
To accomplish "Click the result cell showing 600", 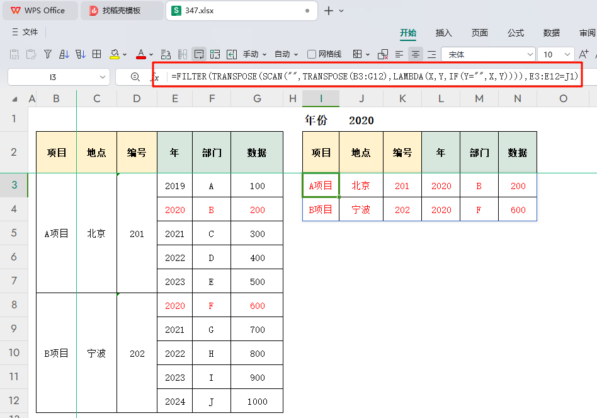I will coord(518,209).
